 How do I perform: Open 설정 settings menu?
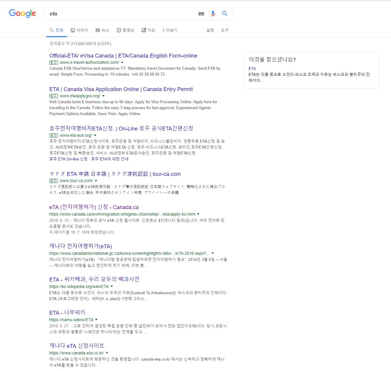[210, 30]
